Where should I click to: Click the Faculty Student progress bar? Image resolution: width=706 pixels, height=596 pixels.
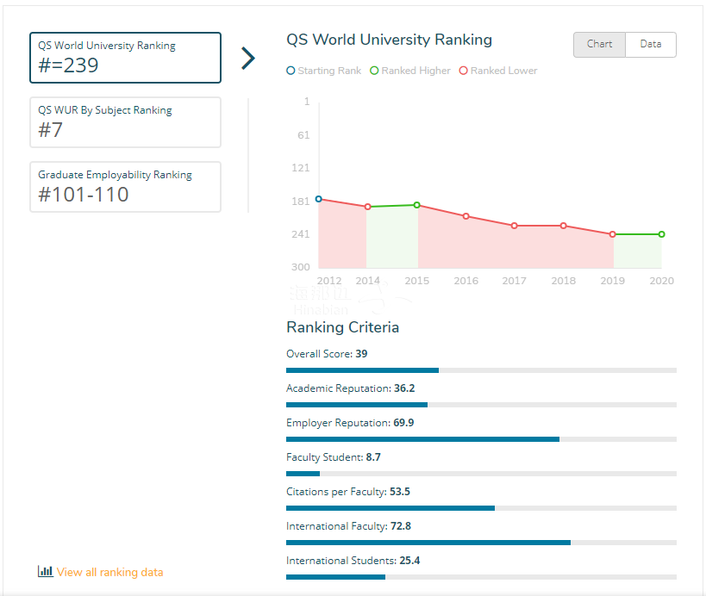481,474
